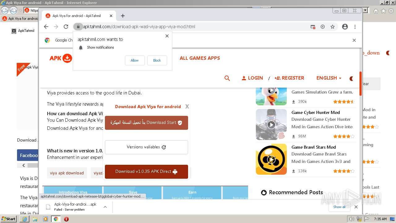
Task: Click the viya apk download tag
Action: click(x=67, y=173)
